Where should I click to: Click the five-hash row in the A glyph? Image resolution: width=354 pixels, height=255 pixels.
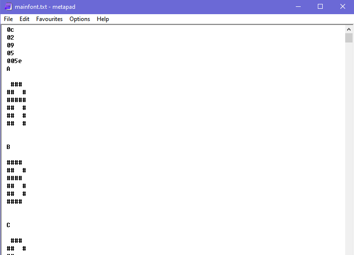[16, 100]
